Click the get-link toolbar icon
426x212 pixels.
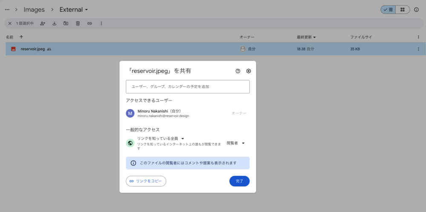click(89, 23)
